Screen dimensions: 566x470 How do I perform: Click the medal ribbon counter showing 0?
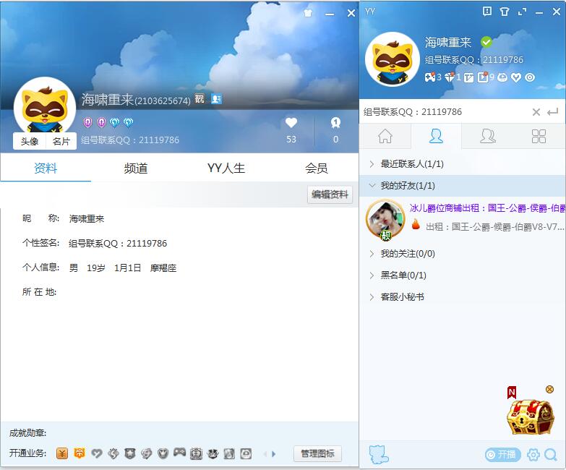pyautogui.click(x=335, y=130)
